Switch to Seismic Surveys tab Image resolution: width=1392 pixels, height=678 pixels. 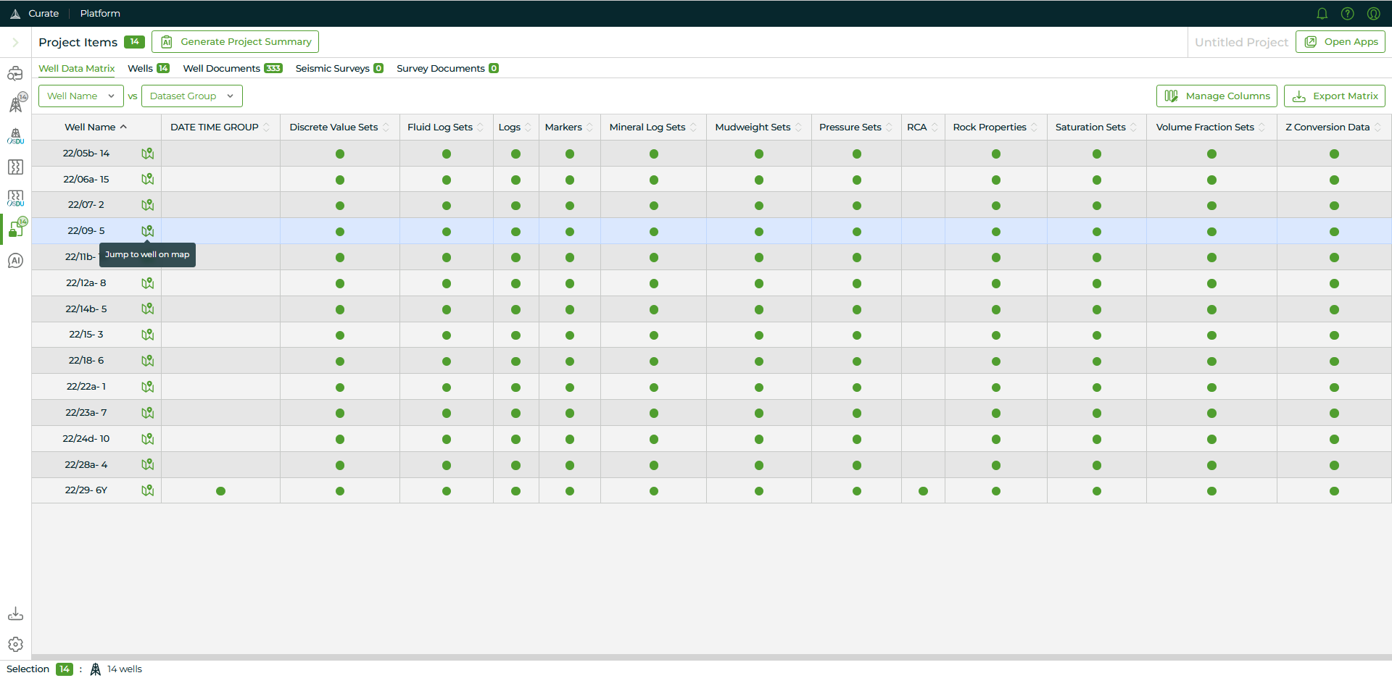click(x=339, y=69)
